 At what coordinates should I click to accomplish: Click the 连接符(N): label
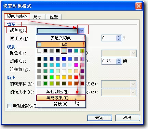click(20, 69)
